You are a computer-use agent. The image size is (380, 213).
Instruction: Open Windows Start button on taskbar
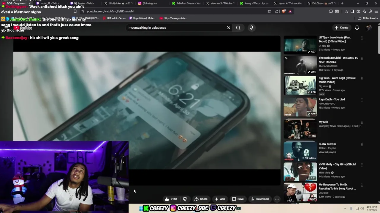pos(141,208)
